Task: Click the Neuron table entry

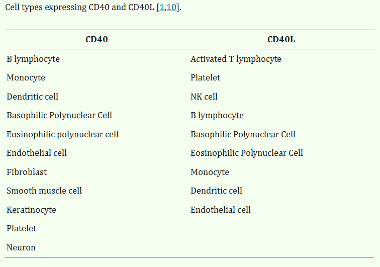Action: tap(21, 247)
